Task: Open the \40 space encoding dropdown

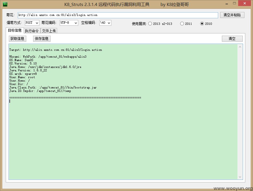Action: click(x=105, y=23)
